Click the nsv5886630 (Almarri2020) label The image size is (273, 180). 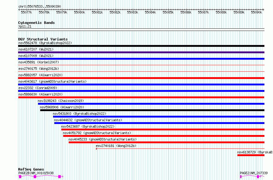[x=40, y=94]
